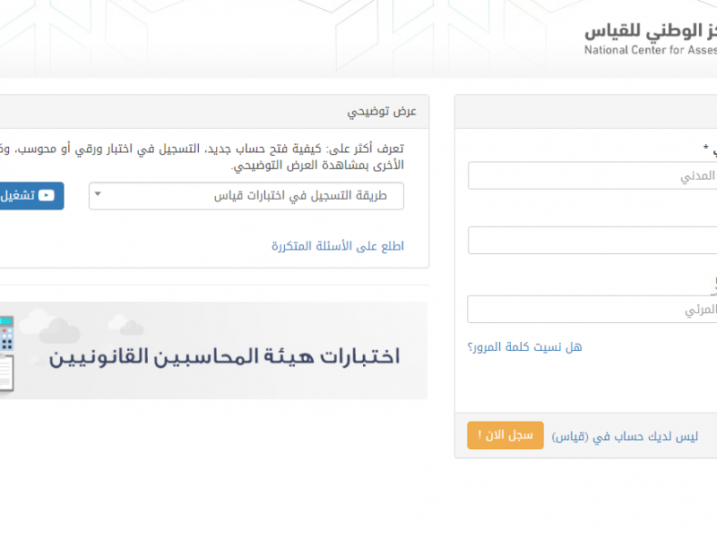This screenshot has width=717, height=537.
Task: Click the blue تشغيل play button
Action: point(30,196)
